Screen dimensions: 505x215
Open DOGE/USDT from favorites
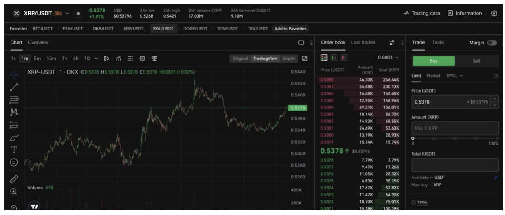click(x=195, y=29)
